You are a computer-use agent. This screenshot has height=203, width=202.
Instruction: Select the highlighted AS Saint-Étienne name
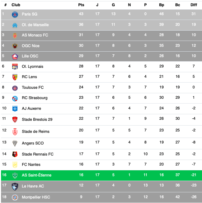tap(36, 175)
